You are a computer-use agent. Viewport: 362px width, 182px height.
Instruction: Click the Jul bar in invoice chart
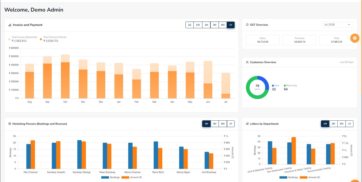coord(226,85)
